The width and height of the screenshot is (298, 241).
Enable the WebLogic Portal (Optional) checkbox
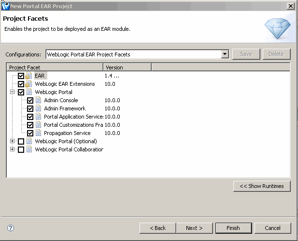[21, 141]
